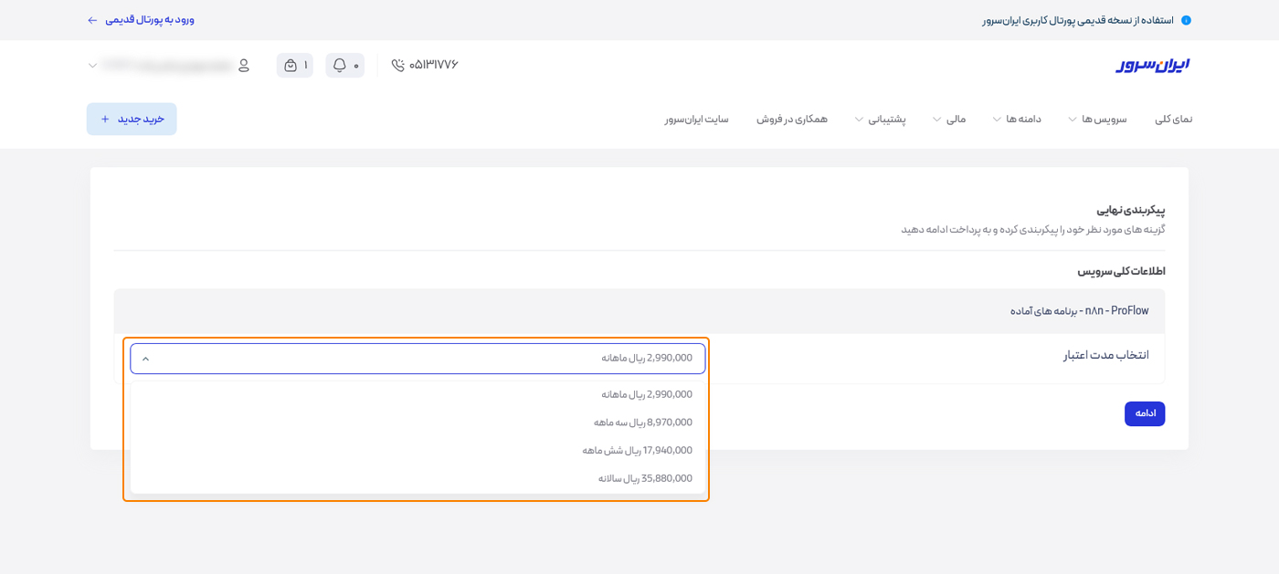The height and width of the screenshot is (574, 1279).
Task: Click the arrow beside old portal login
Action: point(92,20)
